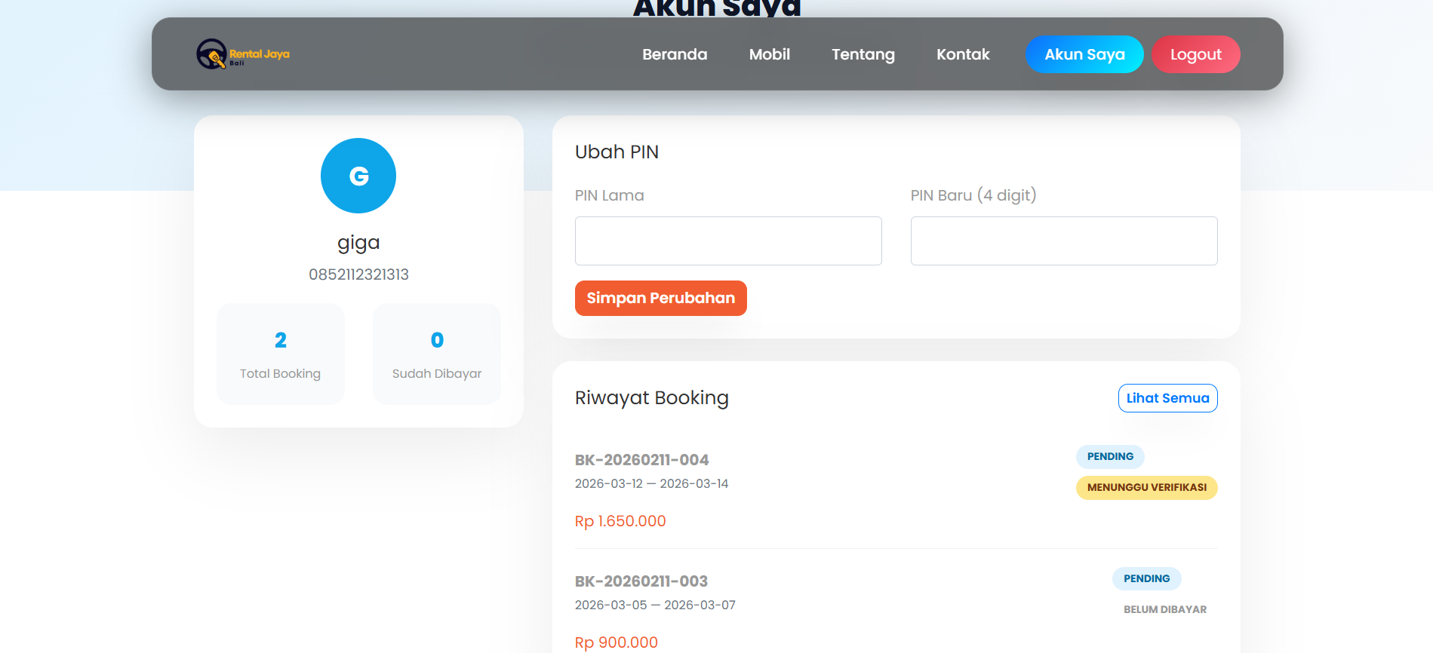
Task: Select the Sudah Dibayar stat card
Action: (x=437, y=354)
